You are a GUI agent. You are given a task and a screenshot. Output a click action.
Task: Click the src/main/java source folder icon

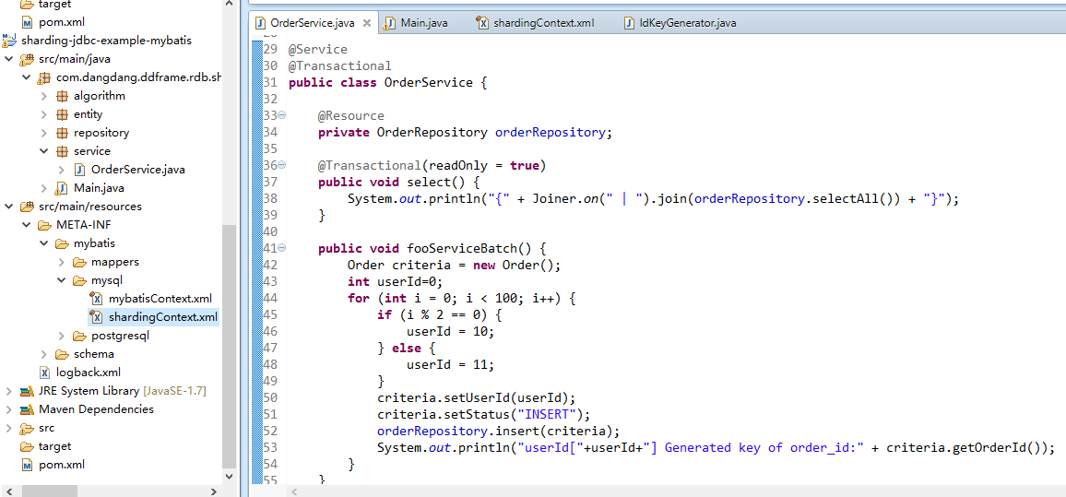pyautogui.click(x=27, y=59)
